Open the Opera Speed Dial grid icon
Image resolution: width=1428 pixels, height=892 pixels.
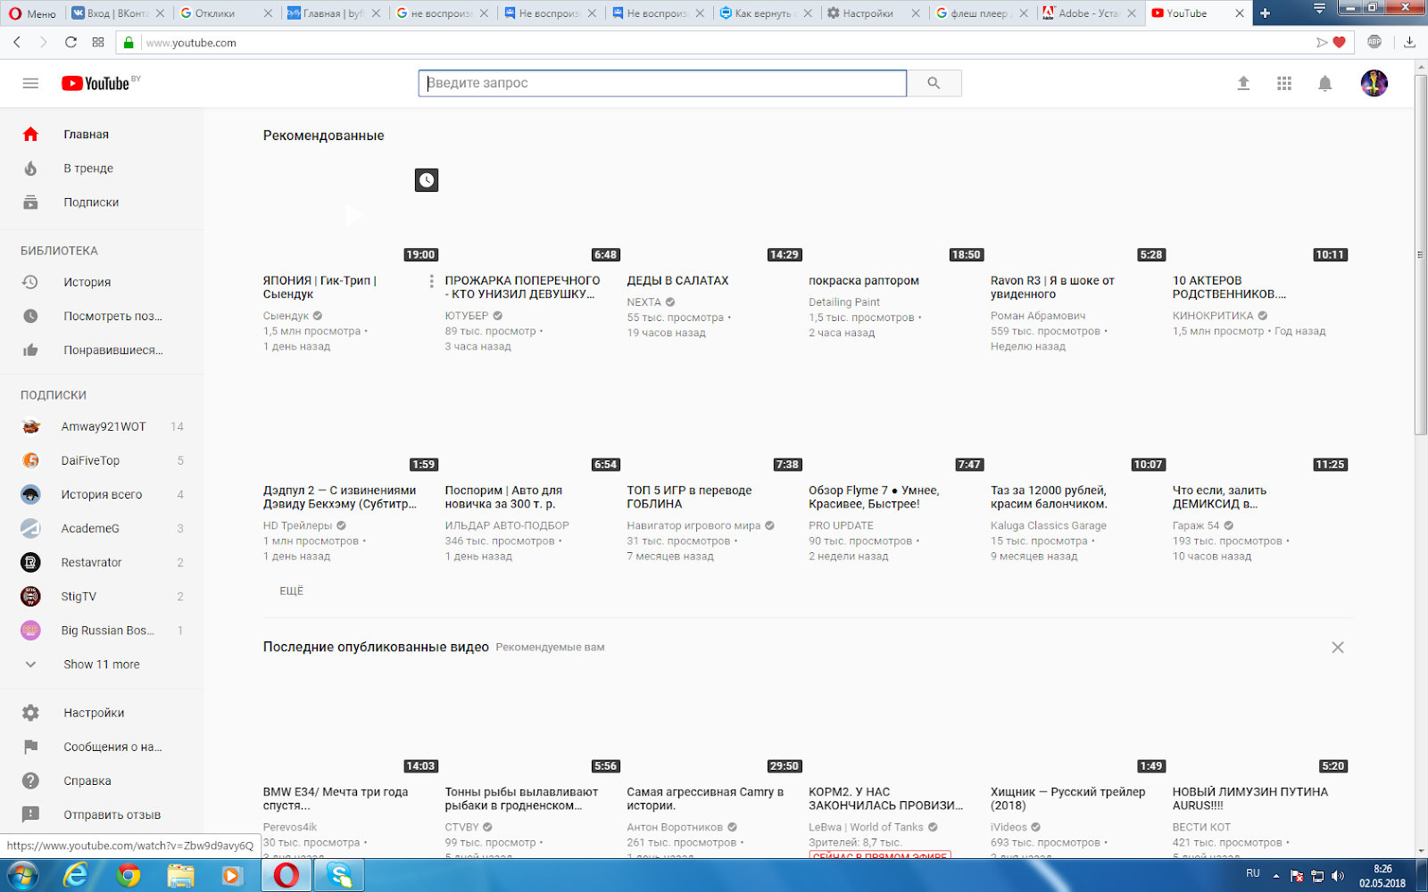coord(98,42)
